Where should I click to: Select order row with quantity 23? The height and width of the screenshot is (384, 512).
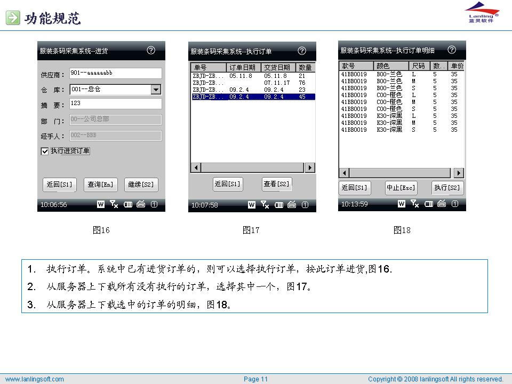[253, 90]
